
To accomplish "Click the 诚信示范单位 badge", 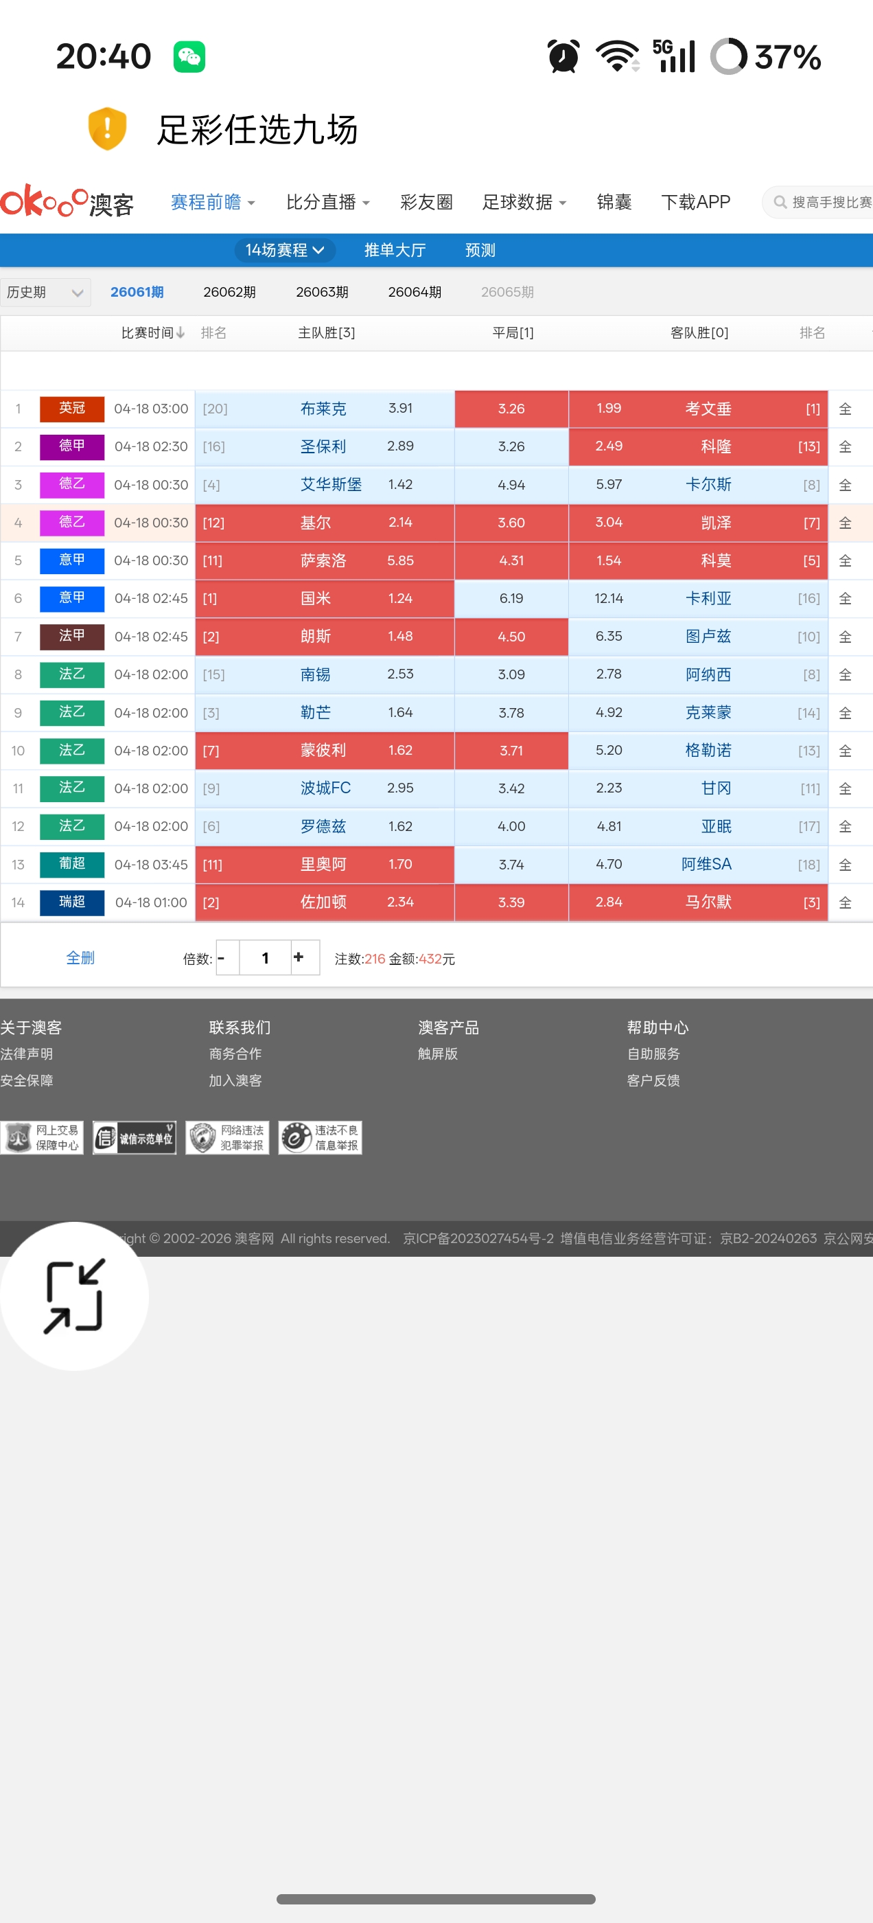I will tap(135, 1138).
